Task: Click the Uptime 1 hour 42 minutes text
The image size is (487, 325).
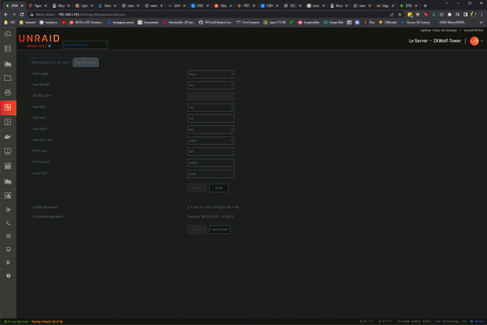Action: (x=439, y=31)
